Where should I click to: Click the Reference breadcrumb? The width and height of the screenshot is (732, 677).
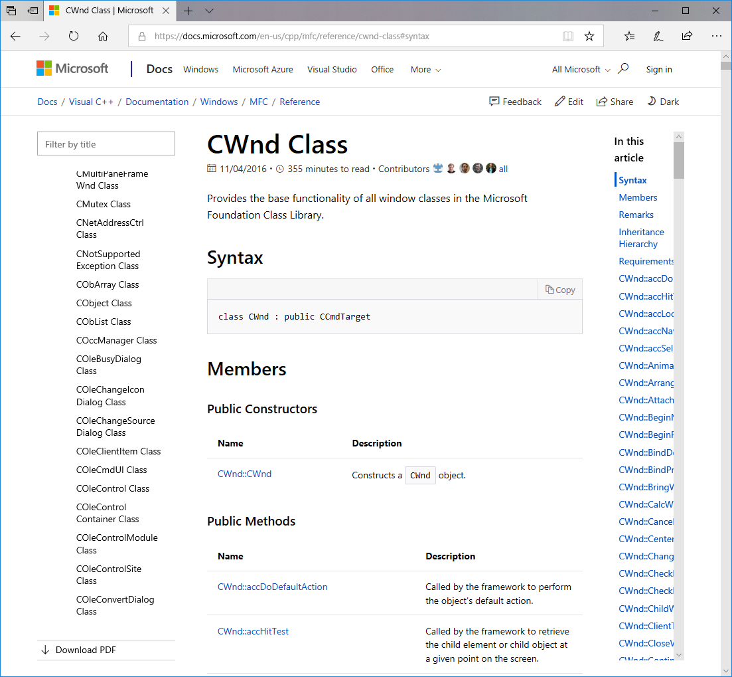[x=300, y=102]
